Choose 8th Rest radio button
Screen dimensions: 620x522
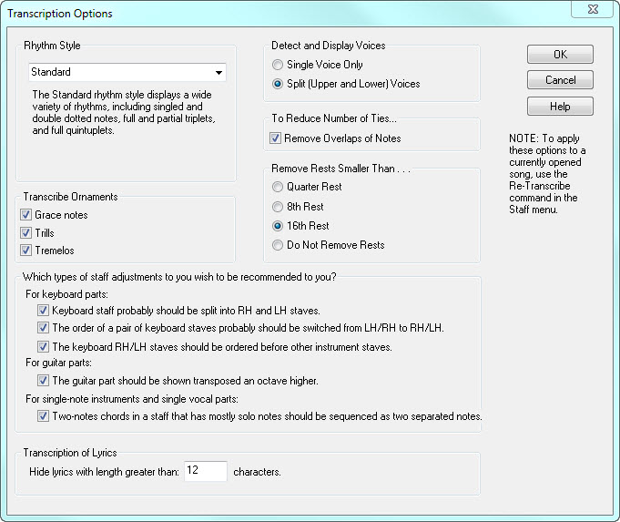(279, 206)
